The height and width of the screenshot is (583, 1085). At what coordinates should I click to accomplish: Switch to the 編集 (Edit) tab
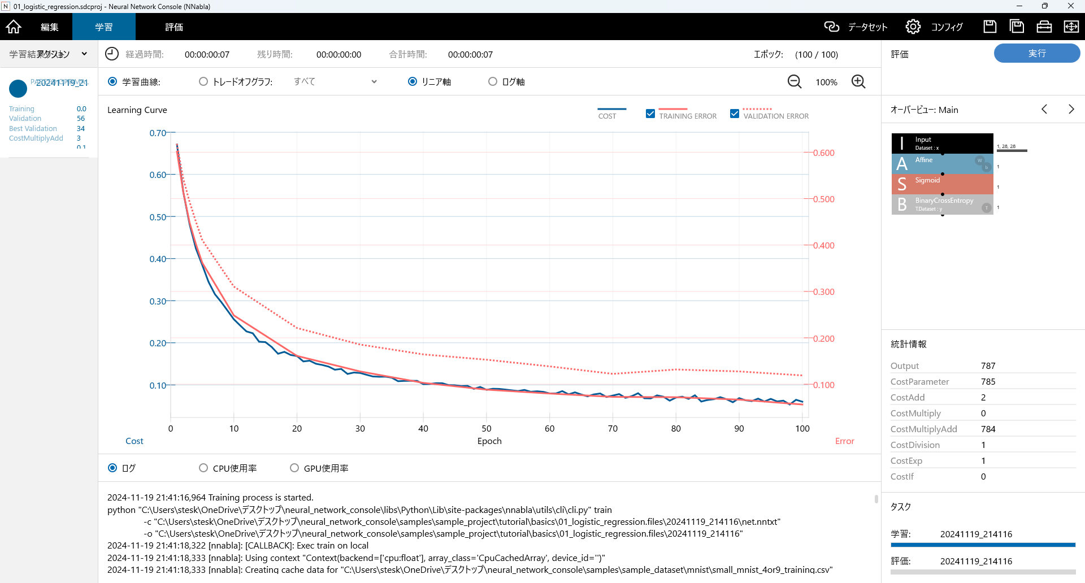click(50, 27)
